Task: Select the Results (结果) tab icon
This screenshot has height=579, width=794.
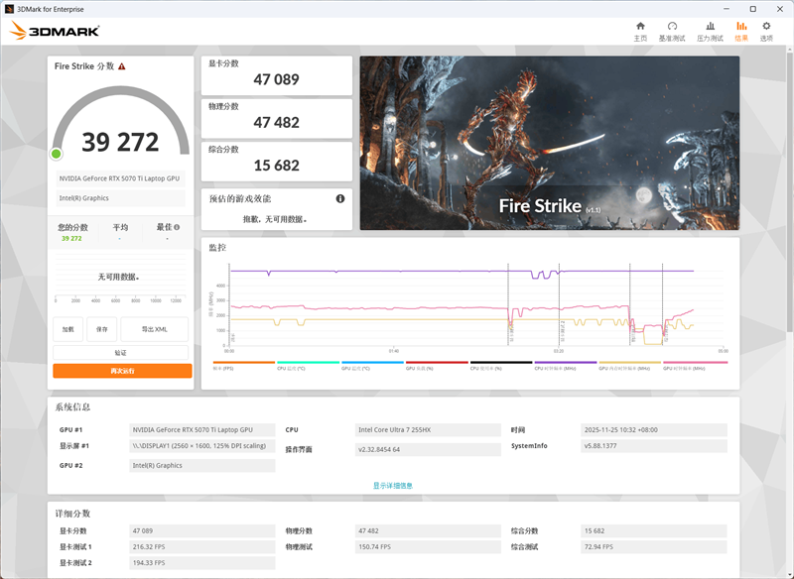Action: tap(741, 31)
